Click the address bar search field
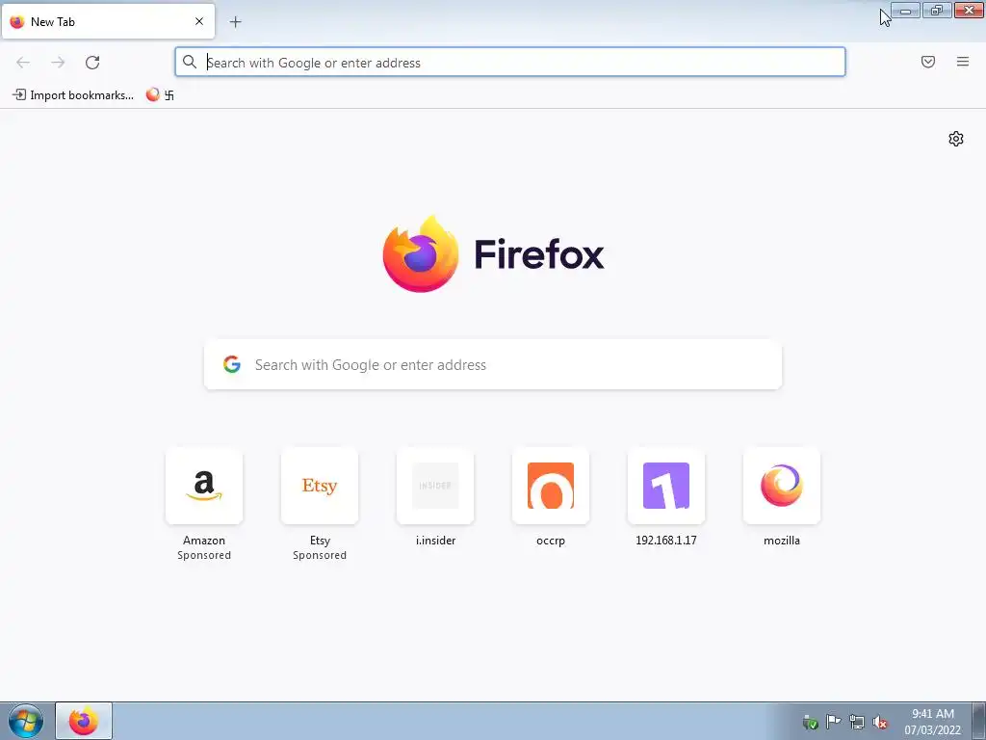Screen dimensions: 986x740 coord(510,63)
